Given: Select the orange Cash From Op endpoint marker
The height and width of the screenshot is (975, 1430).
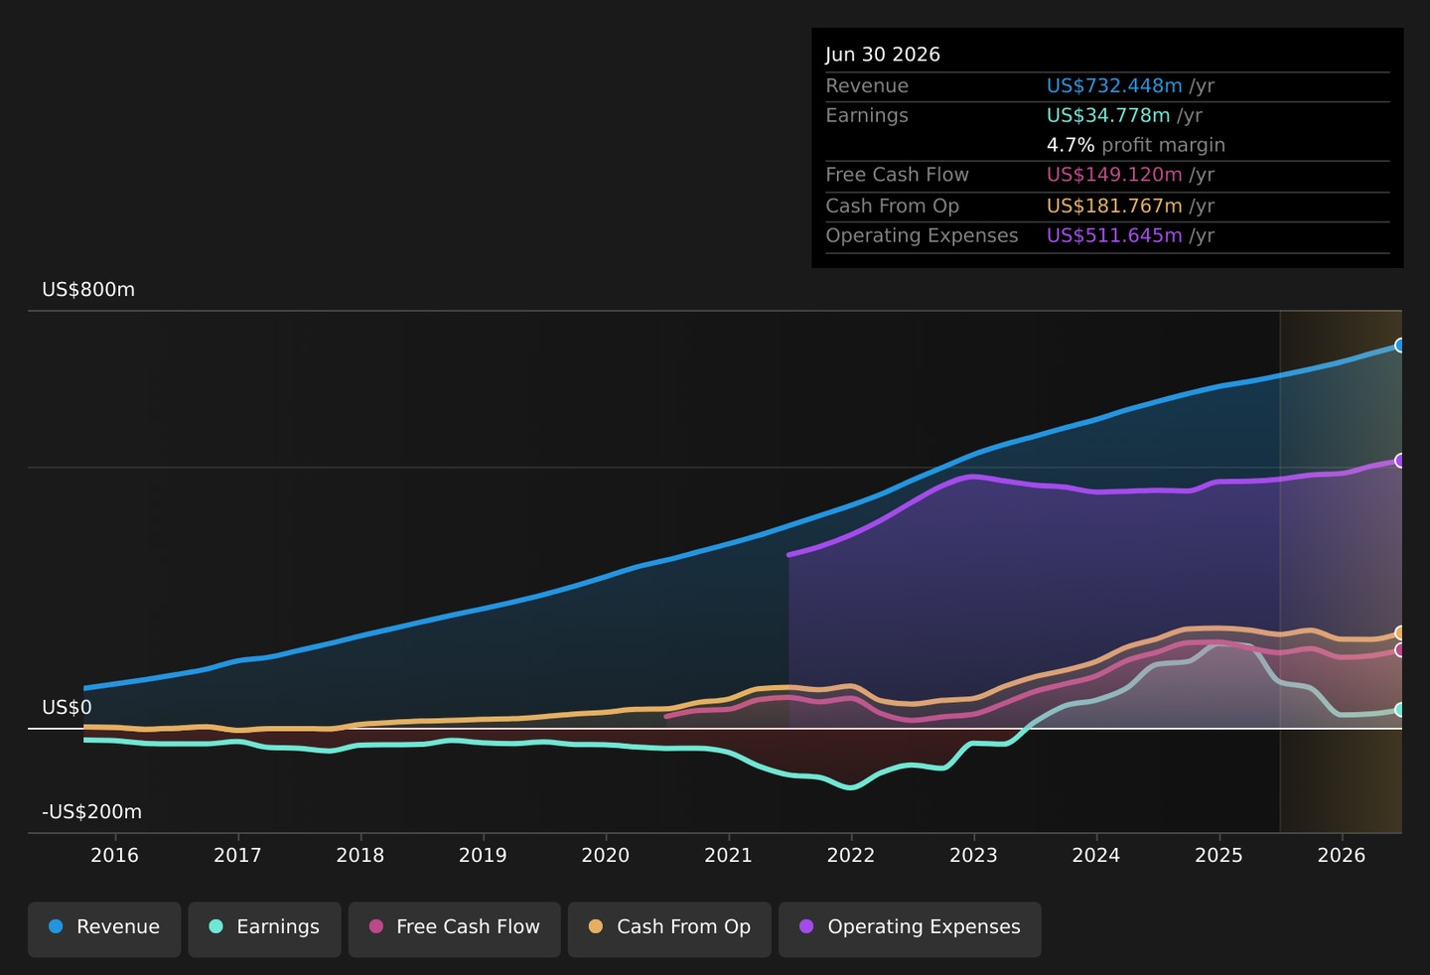Looking at the screenshot, I should (x=1400, y=632).
